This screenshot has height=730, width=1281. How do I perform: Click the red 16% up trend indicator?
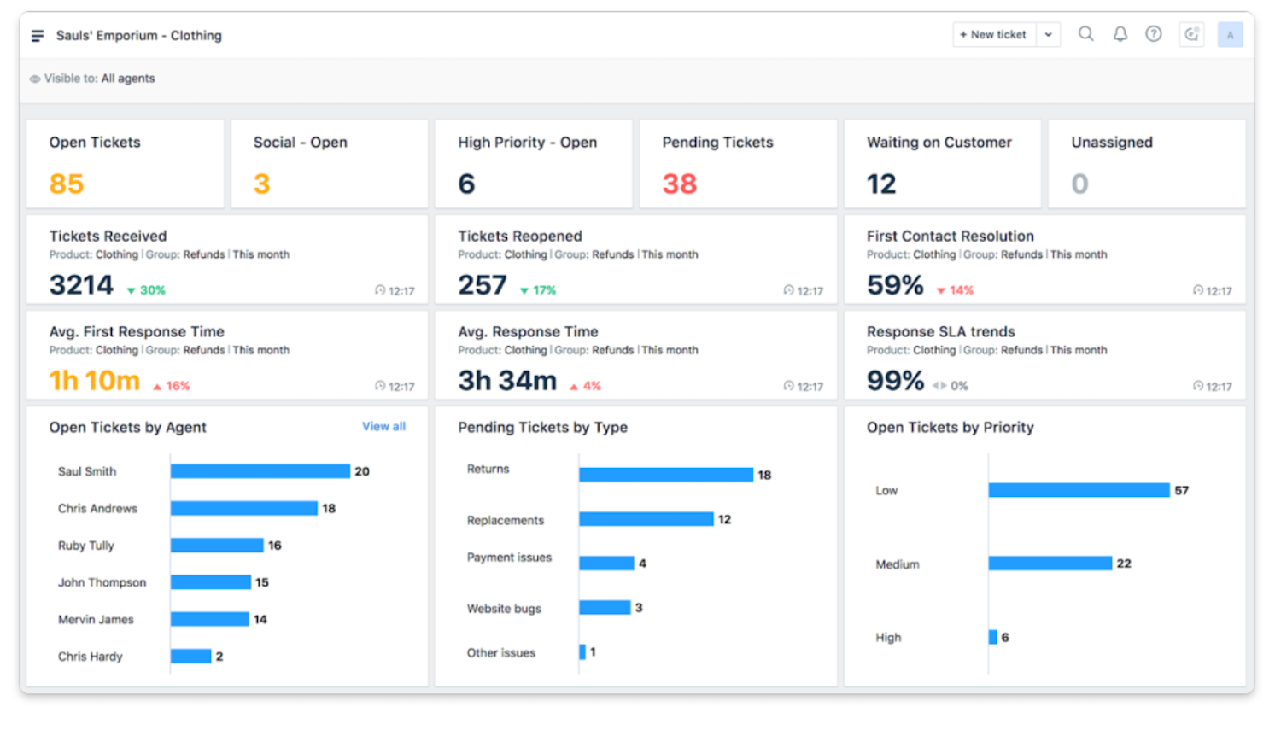click(x=172, y=386)
